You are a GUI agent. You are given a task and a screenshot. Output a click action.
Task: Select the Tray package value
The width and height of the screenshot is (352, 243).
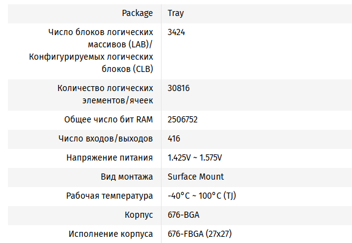click(x=176, y=13)
